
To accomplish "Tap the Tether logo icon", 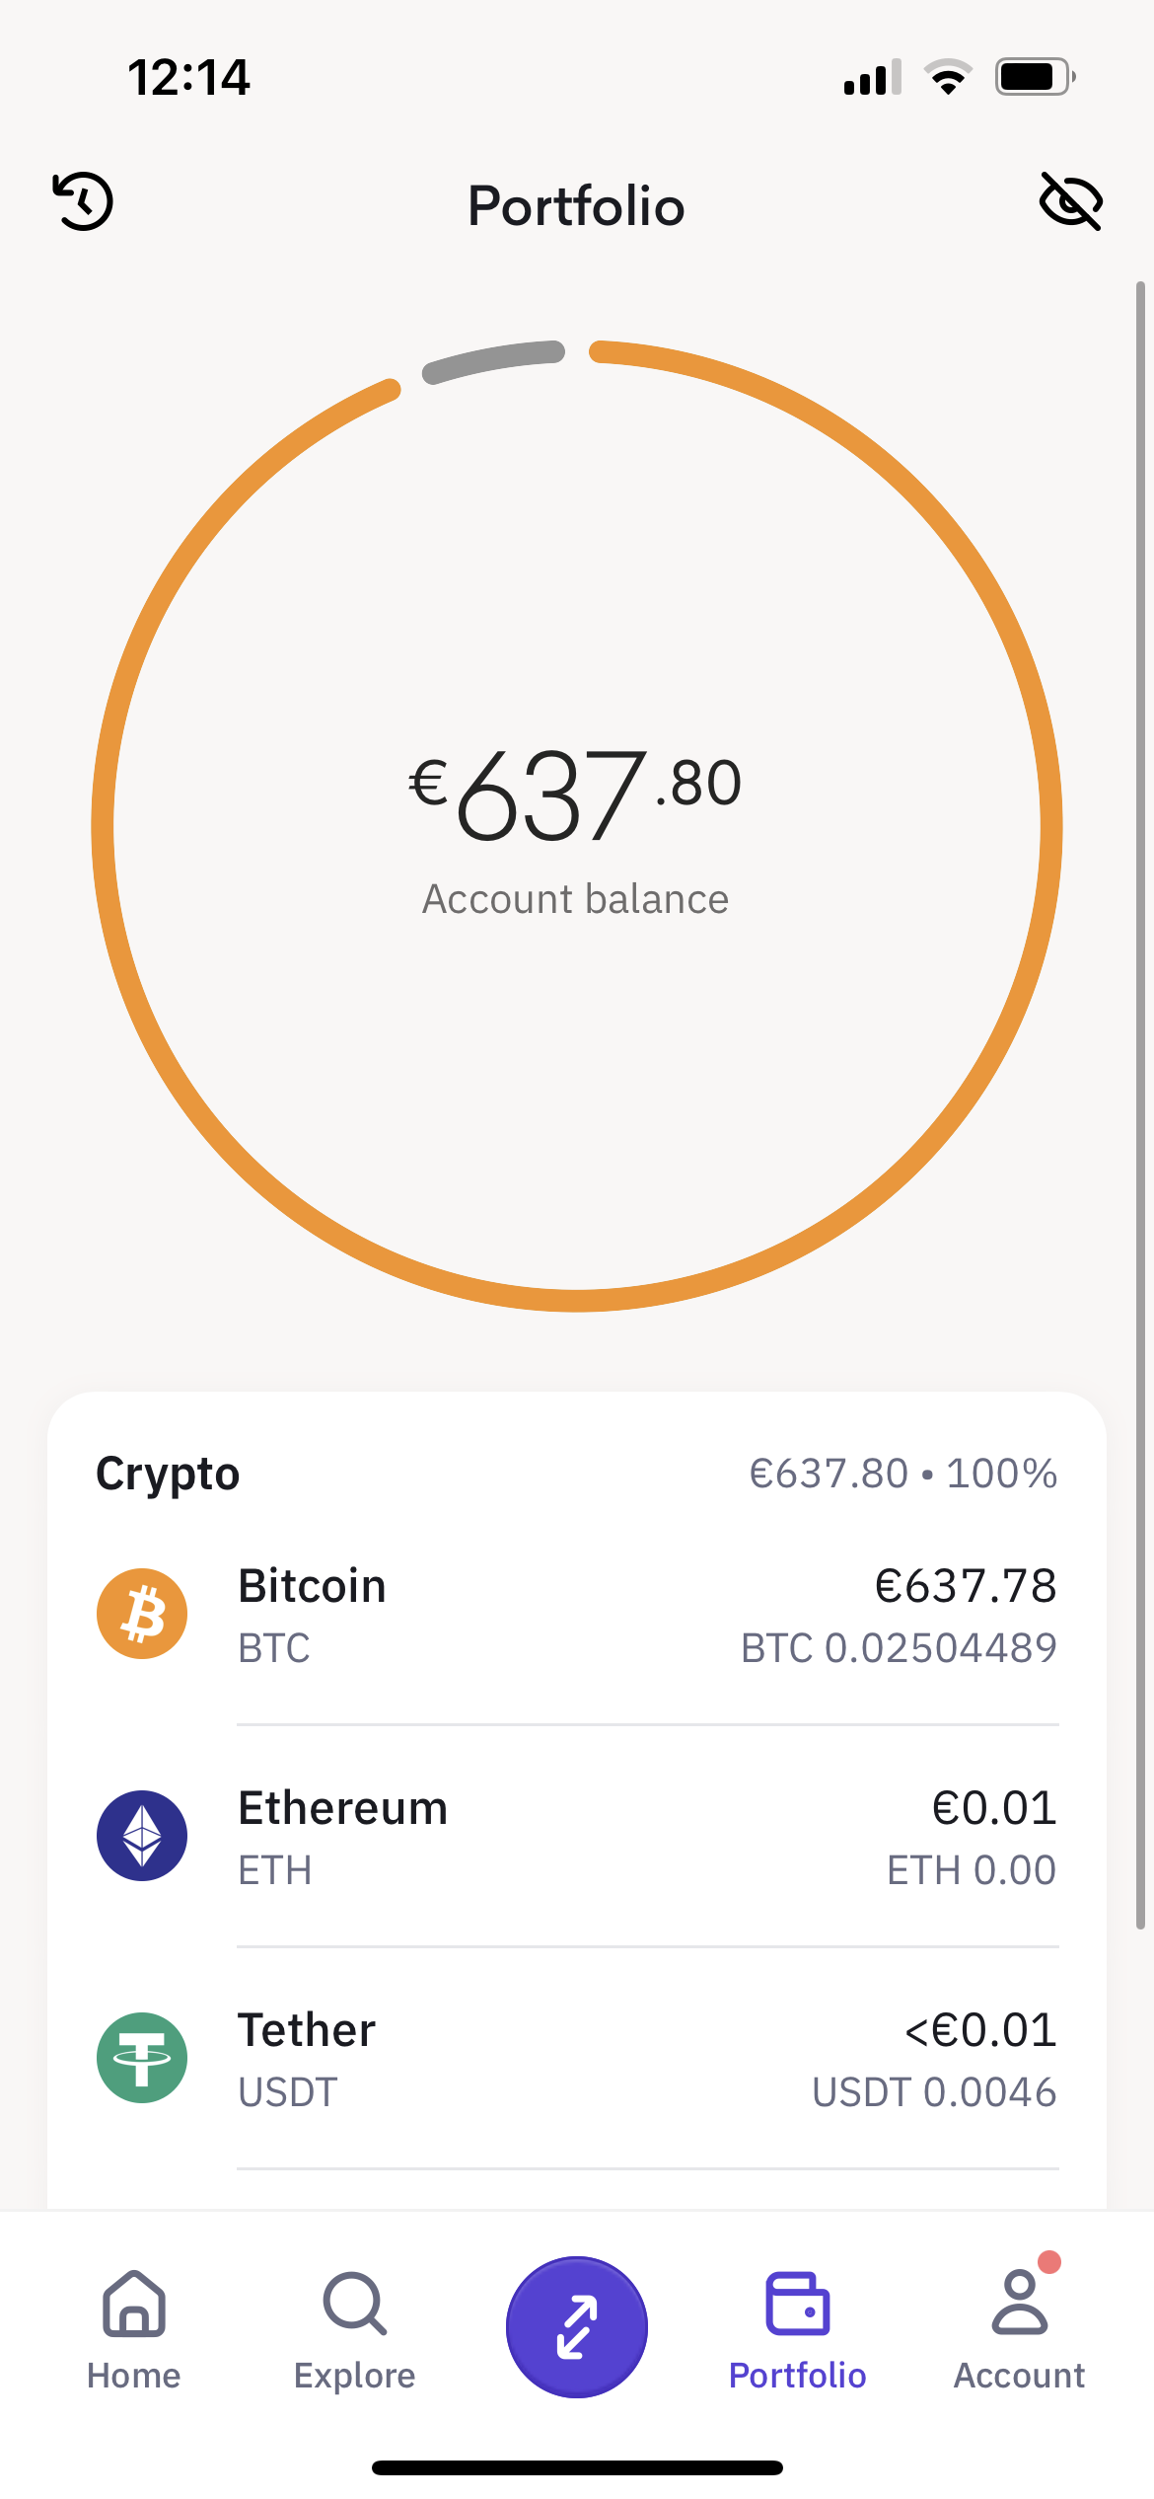I will pyautogui.click(x=142, y=2058).
